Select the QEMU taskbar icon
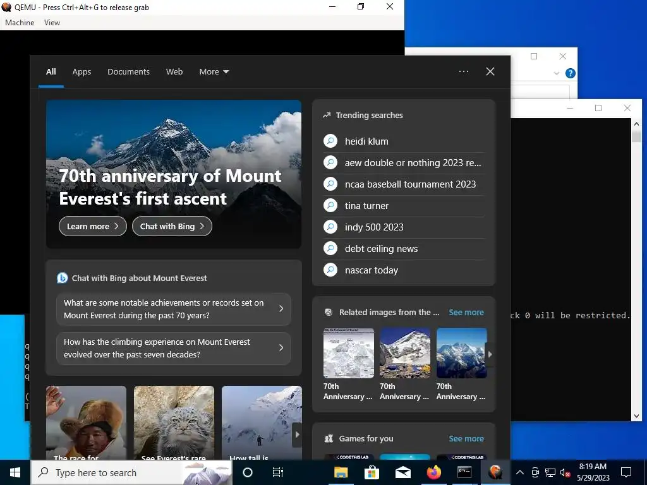Viewport: 647px width, 485px height. pos(495,472)
